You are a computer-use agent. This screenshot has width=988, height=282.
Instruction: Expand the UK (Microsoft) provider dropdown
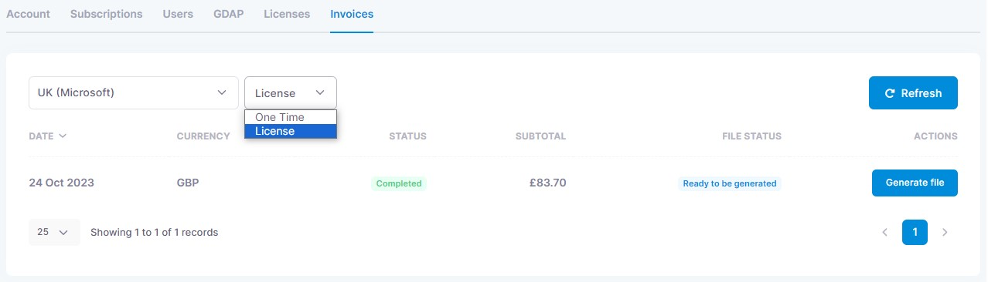133,92
